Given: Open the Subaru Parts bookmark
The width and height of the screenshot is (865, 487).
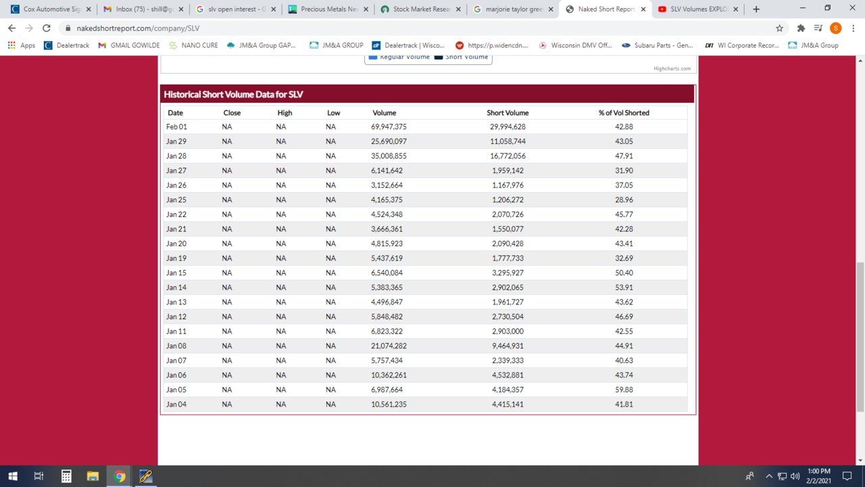Looking at the screenshot, I should (658, 45).
